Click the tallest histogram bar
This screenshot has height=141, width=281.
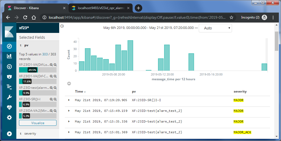point(130,55)
